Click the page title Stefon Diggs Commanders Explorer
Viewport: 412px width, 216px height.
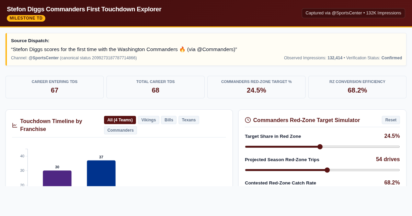pos(84,9)
